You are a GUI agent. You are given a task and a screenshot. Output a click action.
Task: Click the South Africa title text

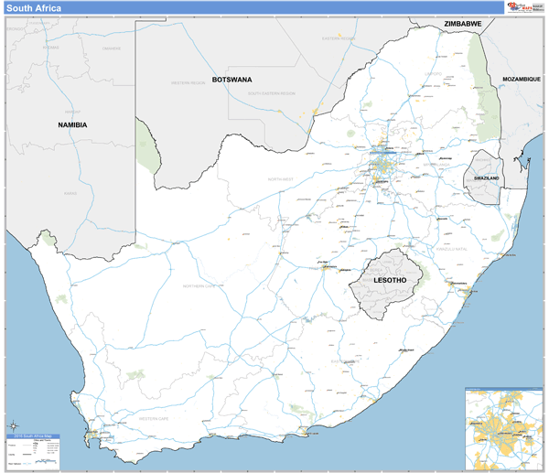34,8
